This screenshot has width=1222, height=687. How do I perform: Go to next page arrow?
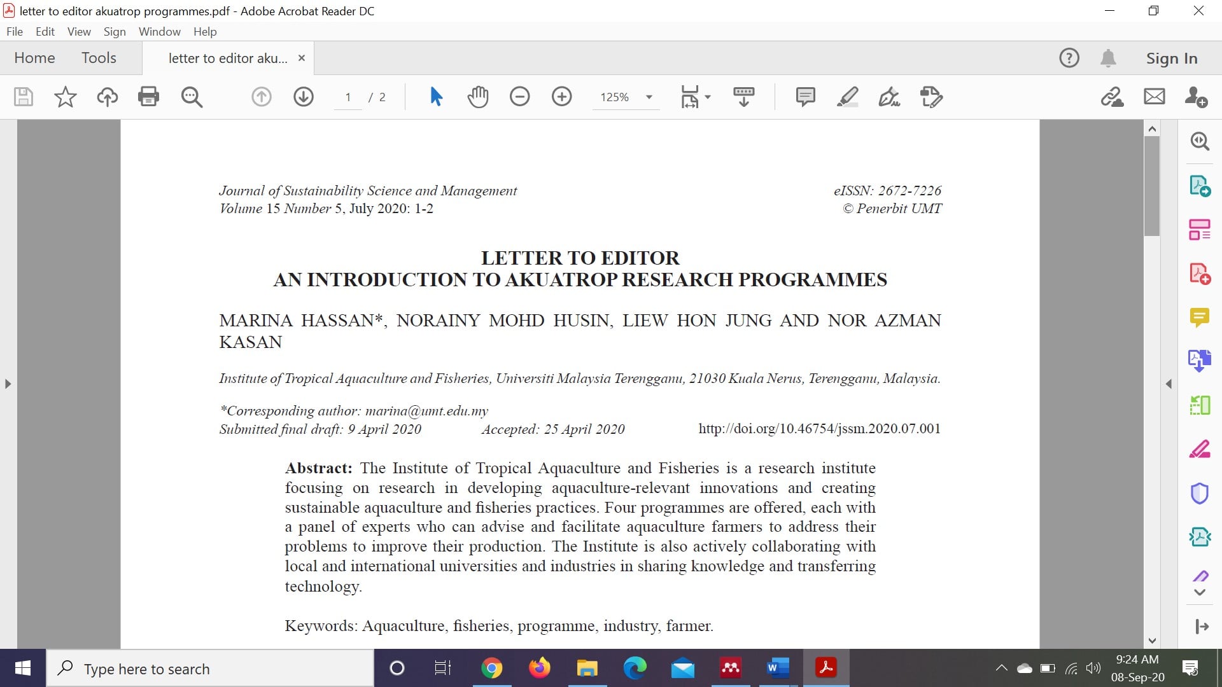pos(304,97)
